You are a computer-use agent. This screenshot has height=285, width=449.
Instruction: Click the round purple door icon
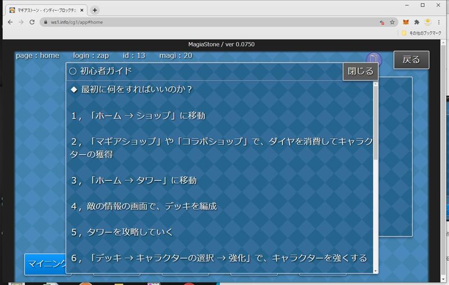click(x=374, y=59)
